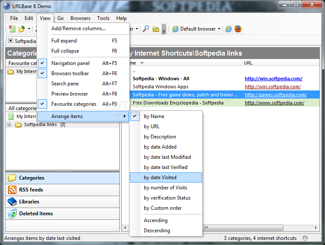Expand the Softpedia links tree node
The width and height of the screenshot is (325, 245).
(9, 125)
